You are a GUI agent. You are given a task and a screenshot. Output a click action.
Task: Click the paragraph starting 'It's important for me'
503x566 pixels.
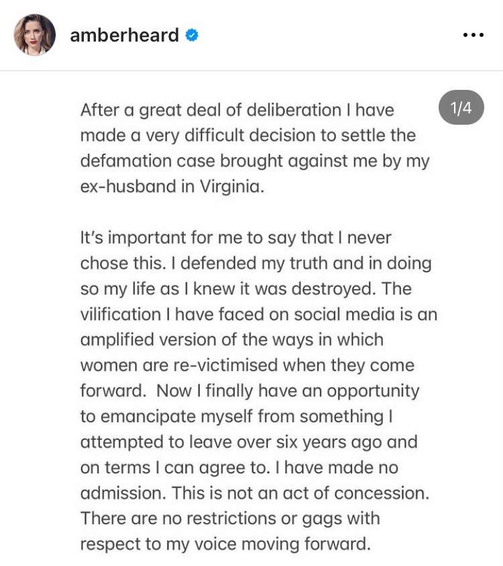(258, 390)
